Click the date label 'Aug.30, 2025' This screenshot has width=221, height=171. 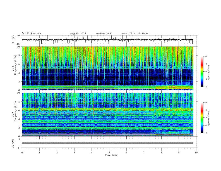78,34
